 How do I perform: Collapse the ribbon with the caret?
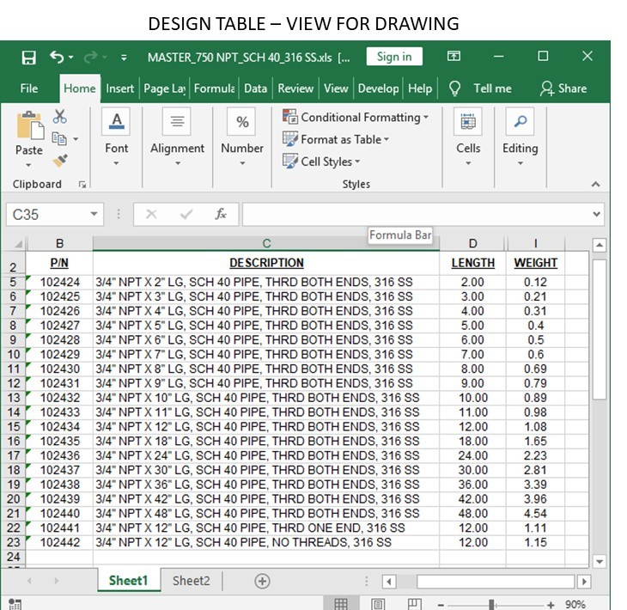595,184
